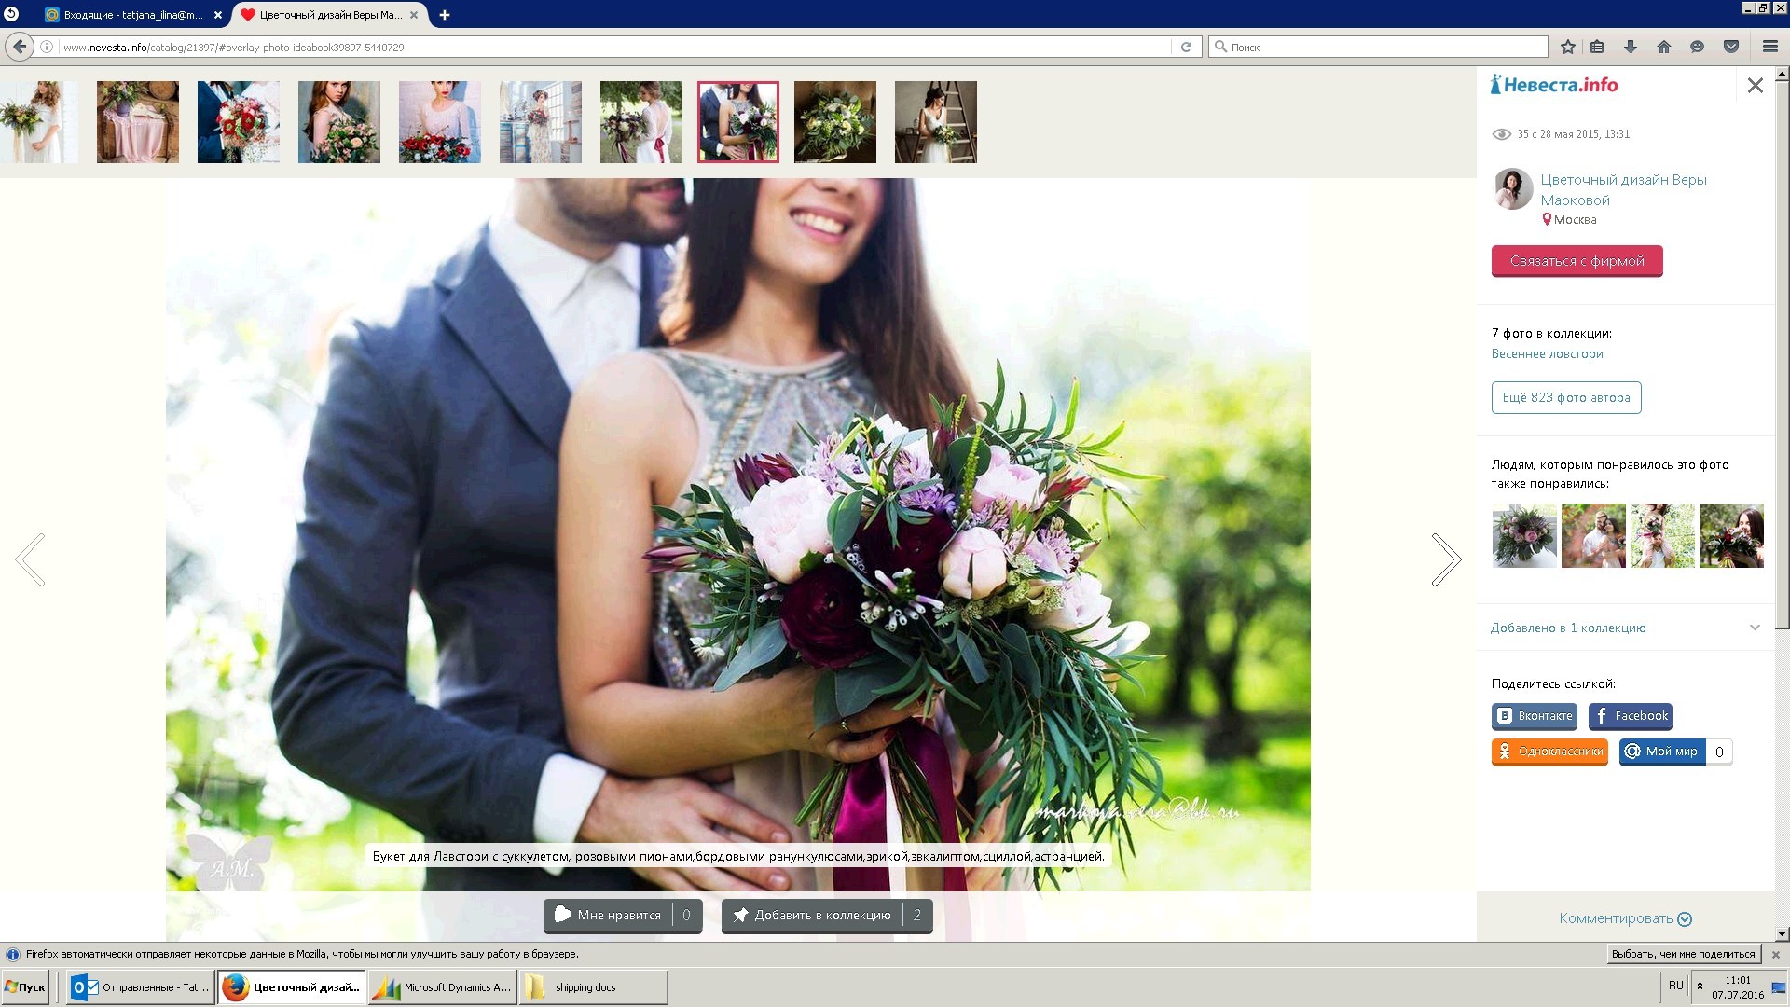
Task: Open the Firefox downloads arrow
Action: [x=1631, y=47]
